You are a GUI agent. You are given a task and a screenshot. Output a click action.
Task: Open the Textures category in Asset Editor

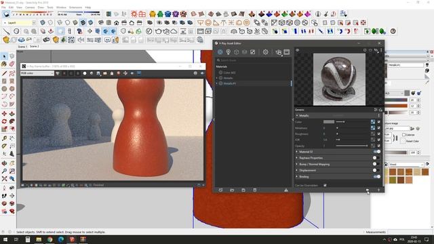253,52
